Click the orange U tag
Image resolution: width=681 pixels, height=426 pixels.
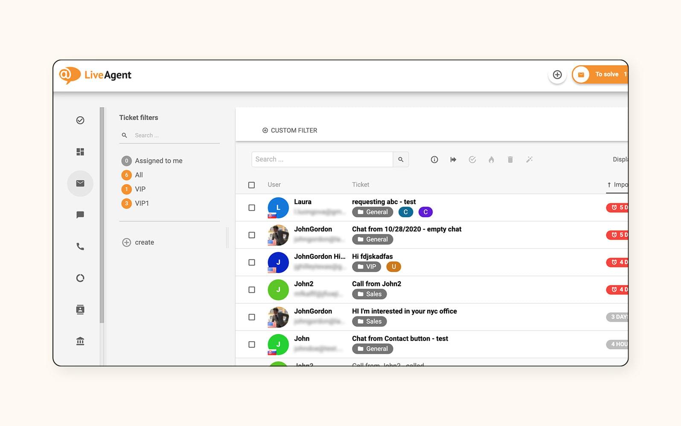point(393,267)
